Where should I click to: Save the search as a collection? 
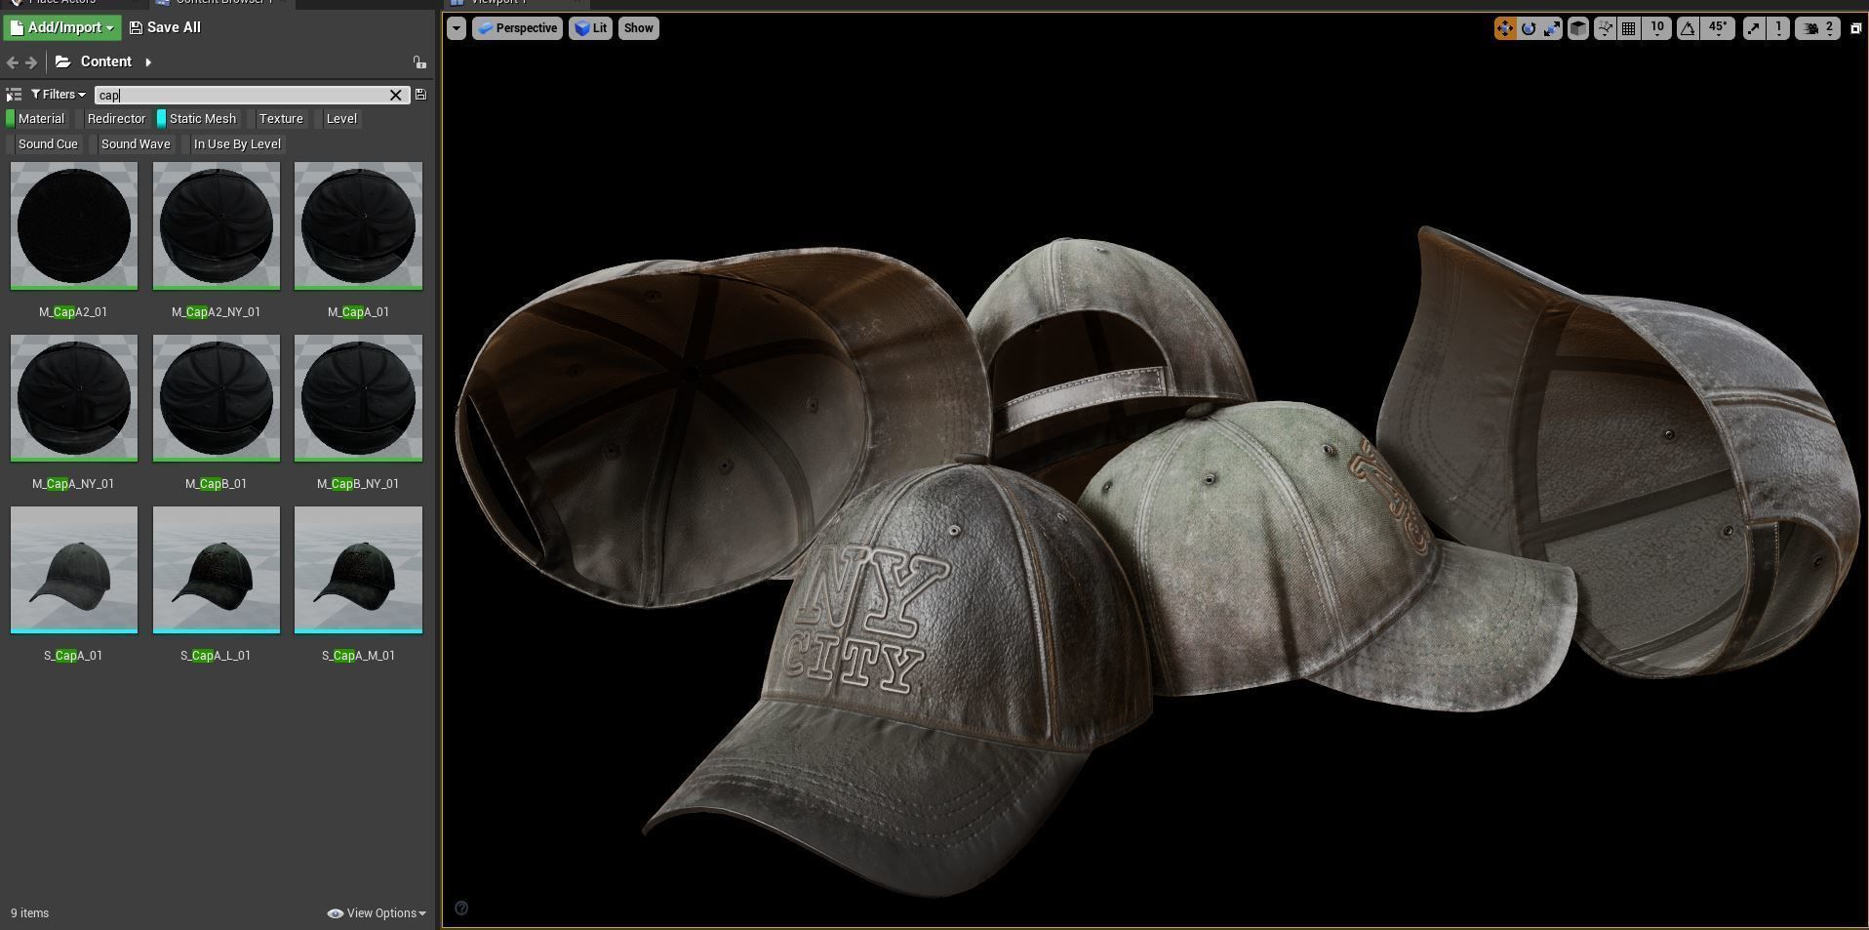click(x=420, y=95)
